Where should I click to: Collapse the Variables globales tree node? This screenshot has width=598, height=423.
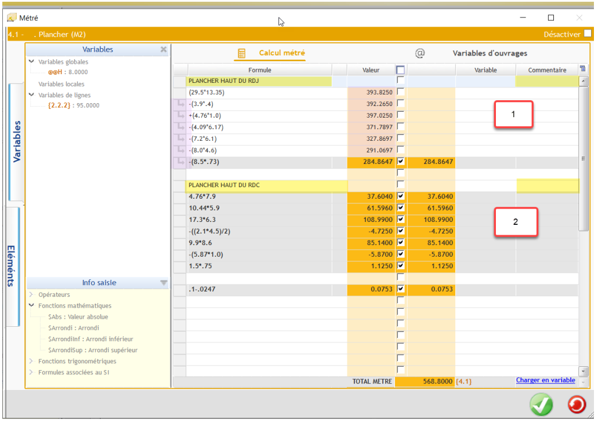[x=31, y=61]
